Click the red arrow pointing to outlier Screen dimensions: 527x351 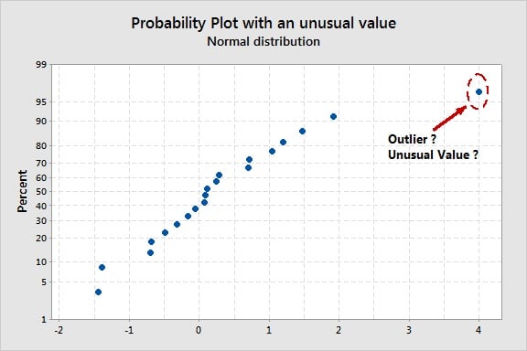pyautogui.click(x=450, y=118)
